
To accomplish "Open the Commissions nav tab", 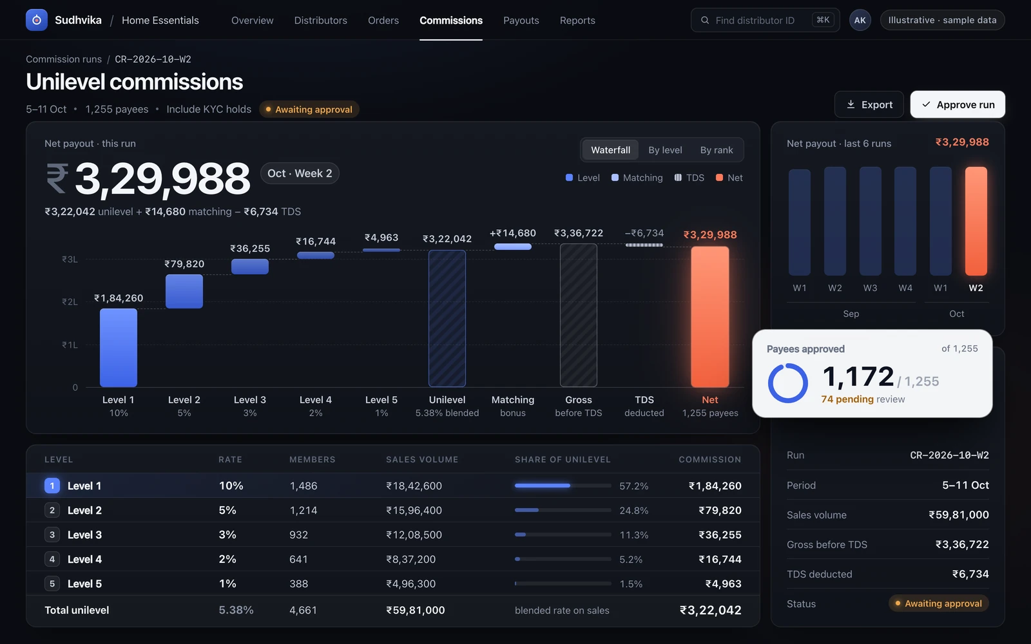I will coord(451,21).
